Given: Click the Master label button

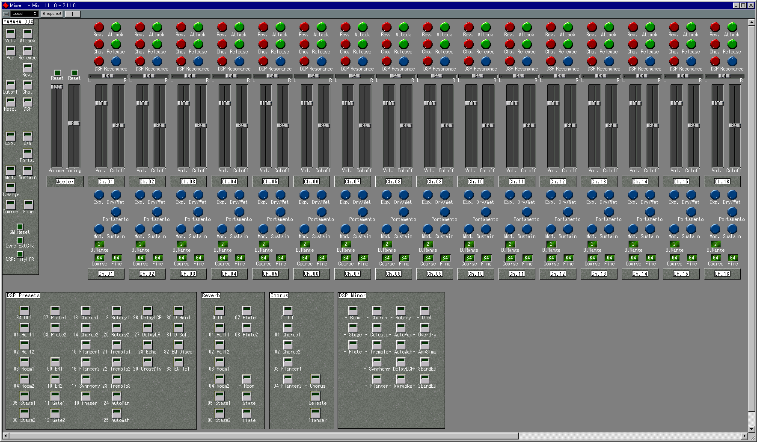Looking at the screenshot, I should tap(65, 182).
